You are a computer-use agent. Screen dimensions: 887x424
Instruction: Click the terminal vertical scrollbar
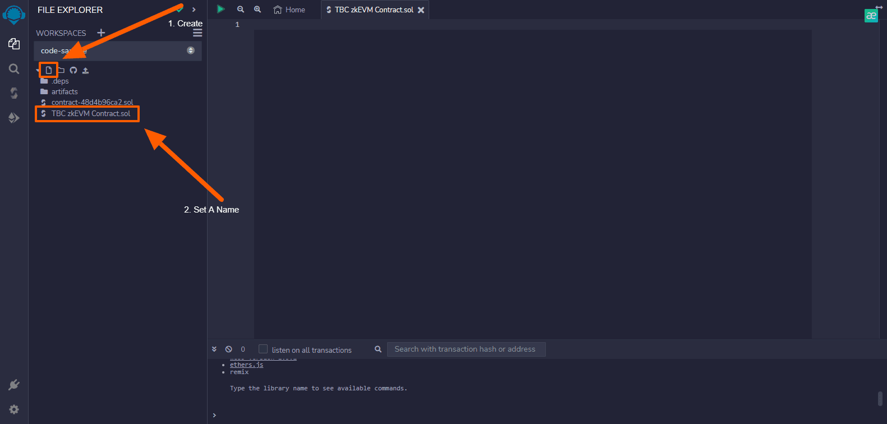(x=880, y=398)
